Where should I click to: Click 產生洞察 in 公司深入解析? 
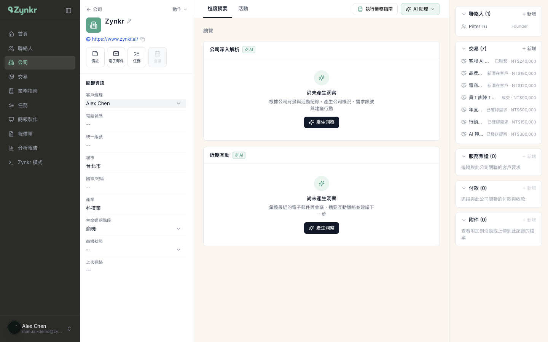[322, 122]
